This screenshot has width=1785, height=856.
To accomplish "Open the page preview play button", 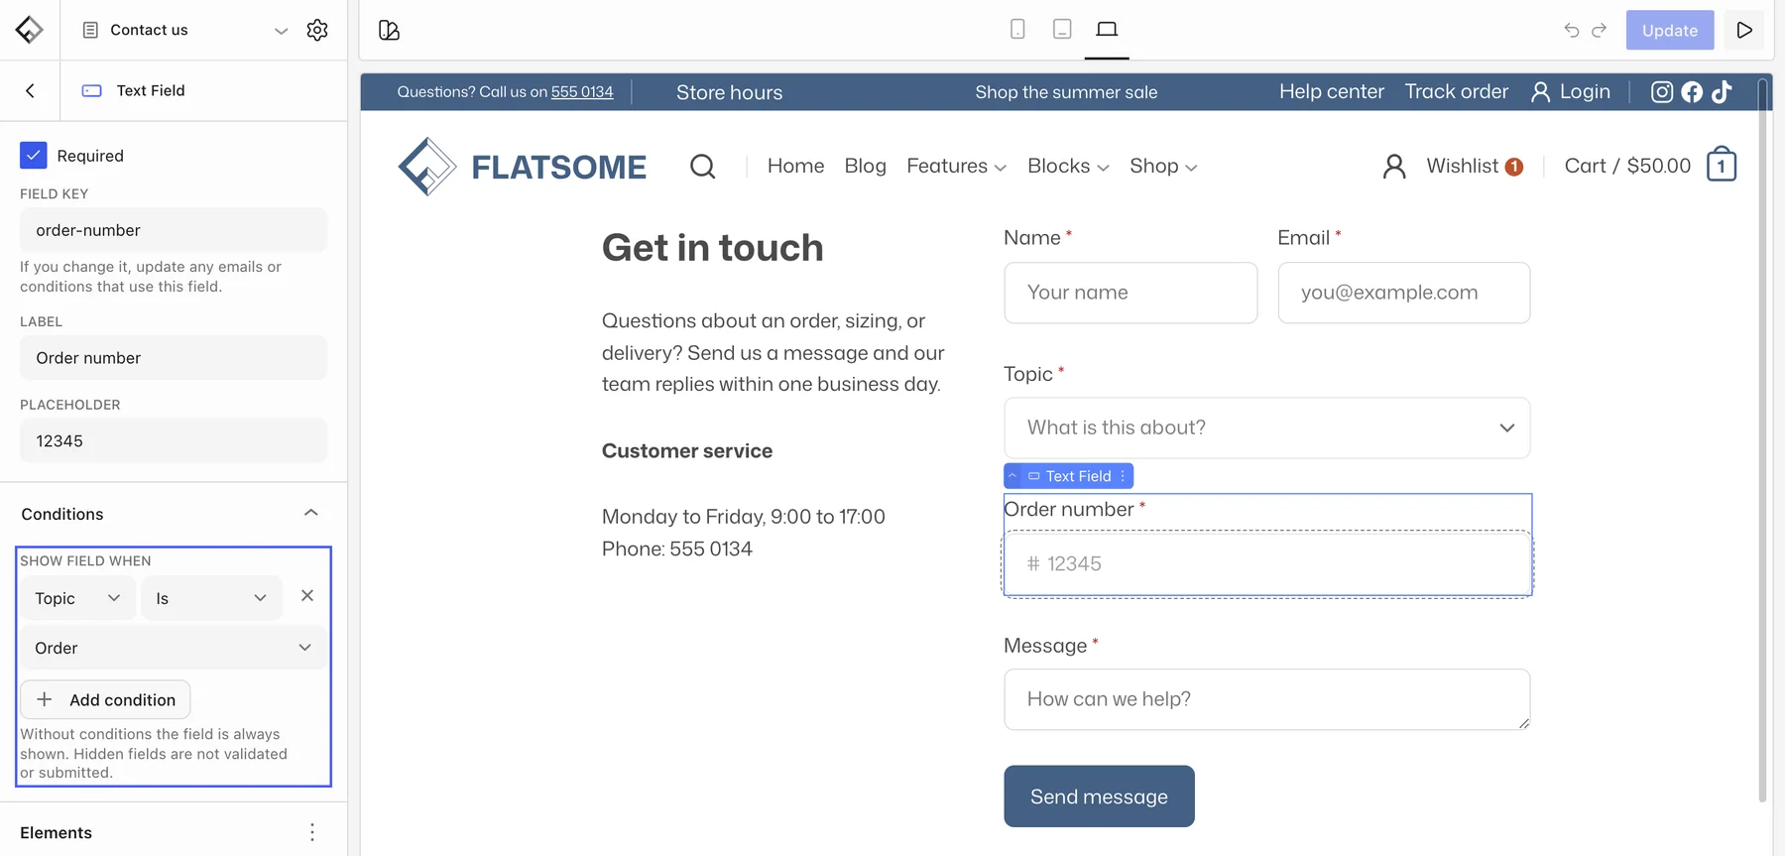I will pos(1744,30).
